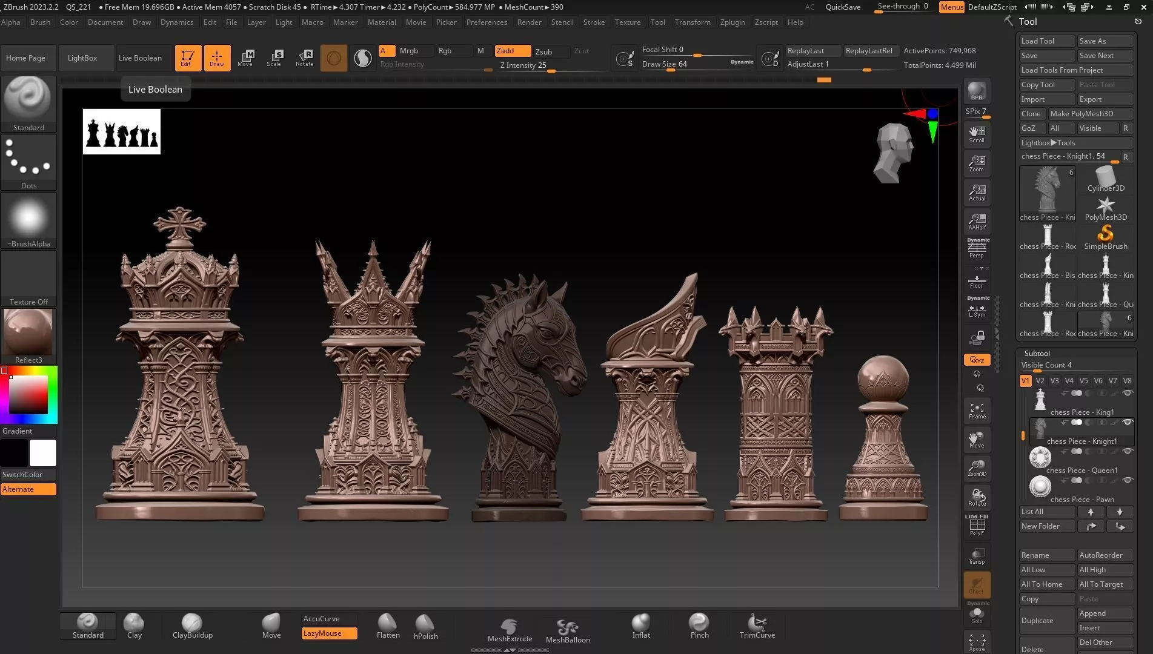Open the Texture Off selector
This screenshot has width=1153, height=654.
pyautogui.click(x=28, y=279)
